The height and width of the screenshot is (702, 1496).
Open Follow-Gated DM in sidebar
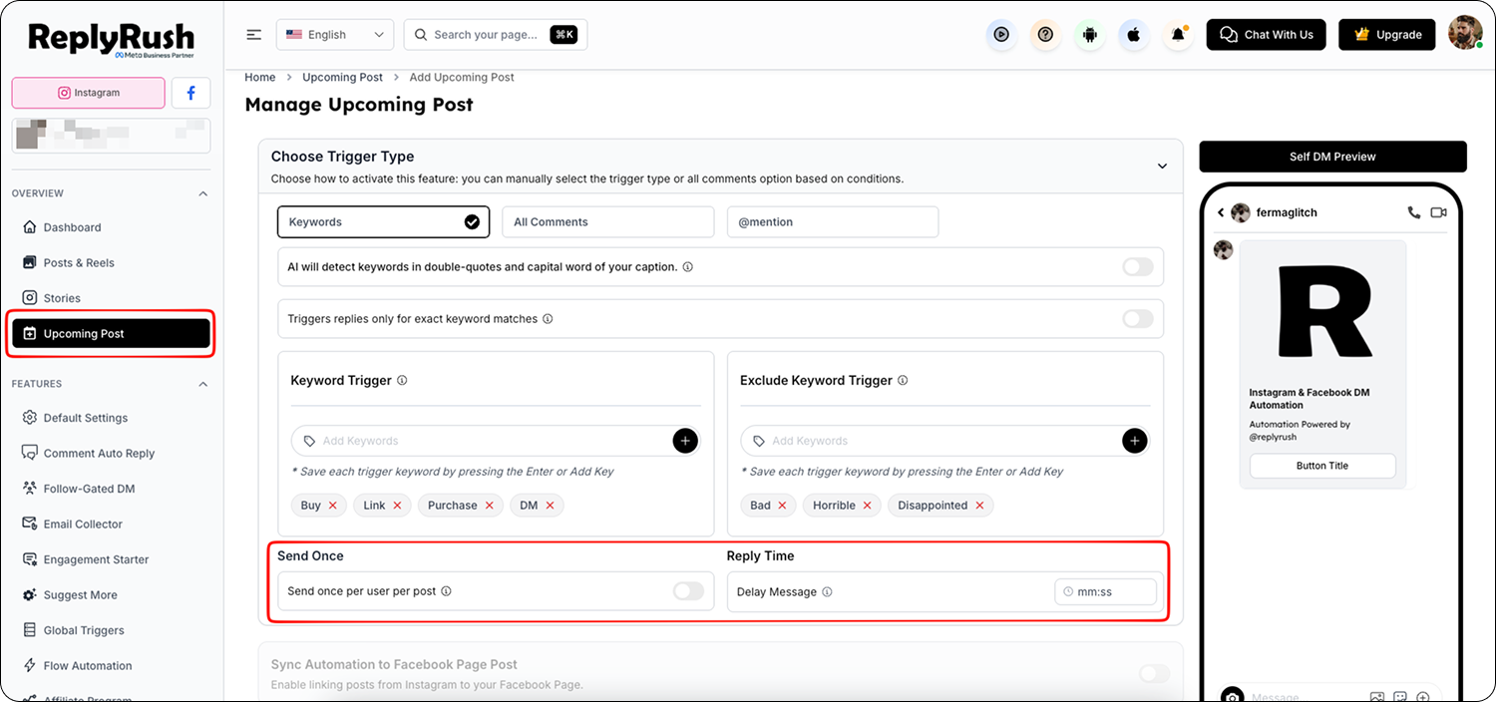[x=89, y=489]
